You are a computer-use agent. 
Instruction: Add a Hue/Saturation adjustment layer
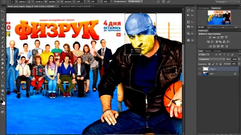point(208,42)
